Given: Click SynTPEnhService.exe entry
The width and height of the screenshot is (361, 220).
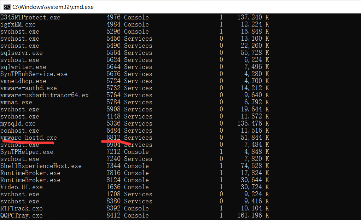Looking at the screenshot, I should 34,74.
